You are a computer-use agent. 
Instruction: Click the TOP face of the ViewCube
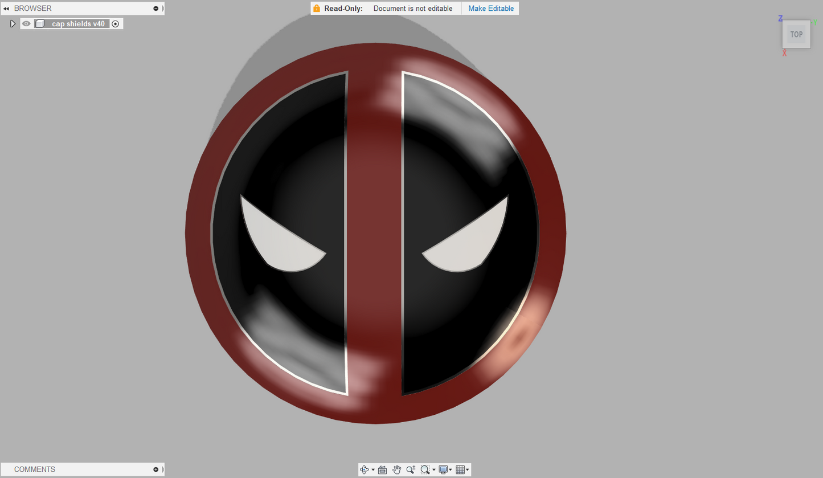click(796, 34)
